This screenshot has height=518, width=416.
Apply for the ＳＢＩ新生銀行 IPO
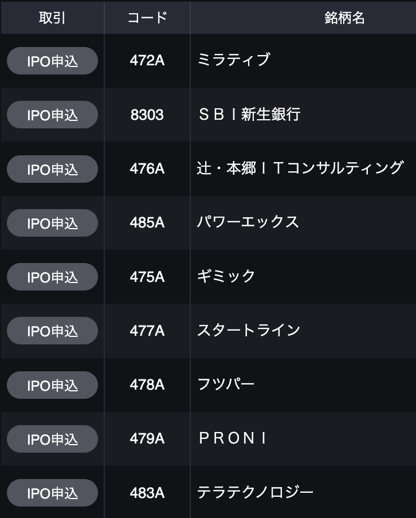pos(52,115)
